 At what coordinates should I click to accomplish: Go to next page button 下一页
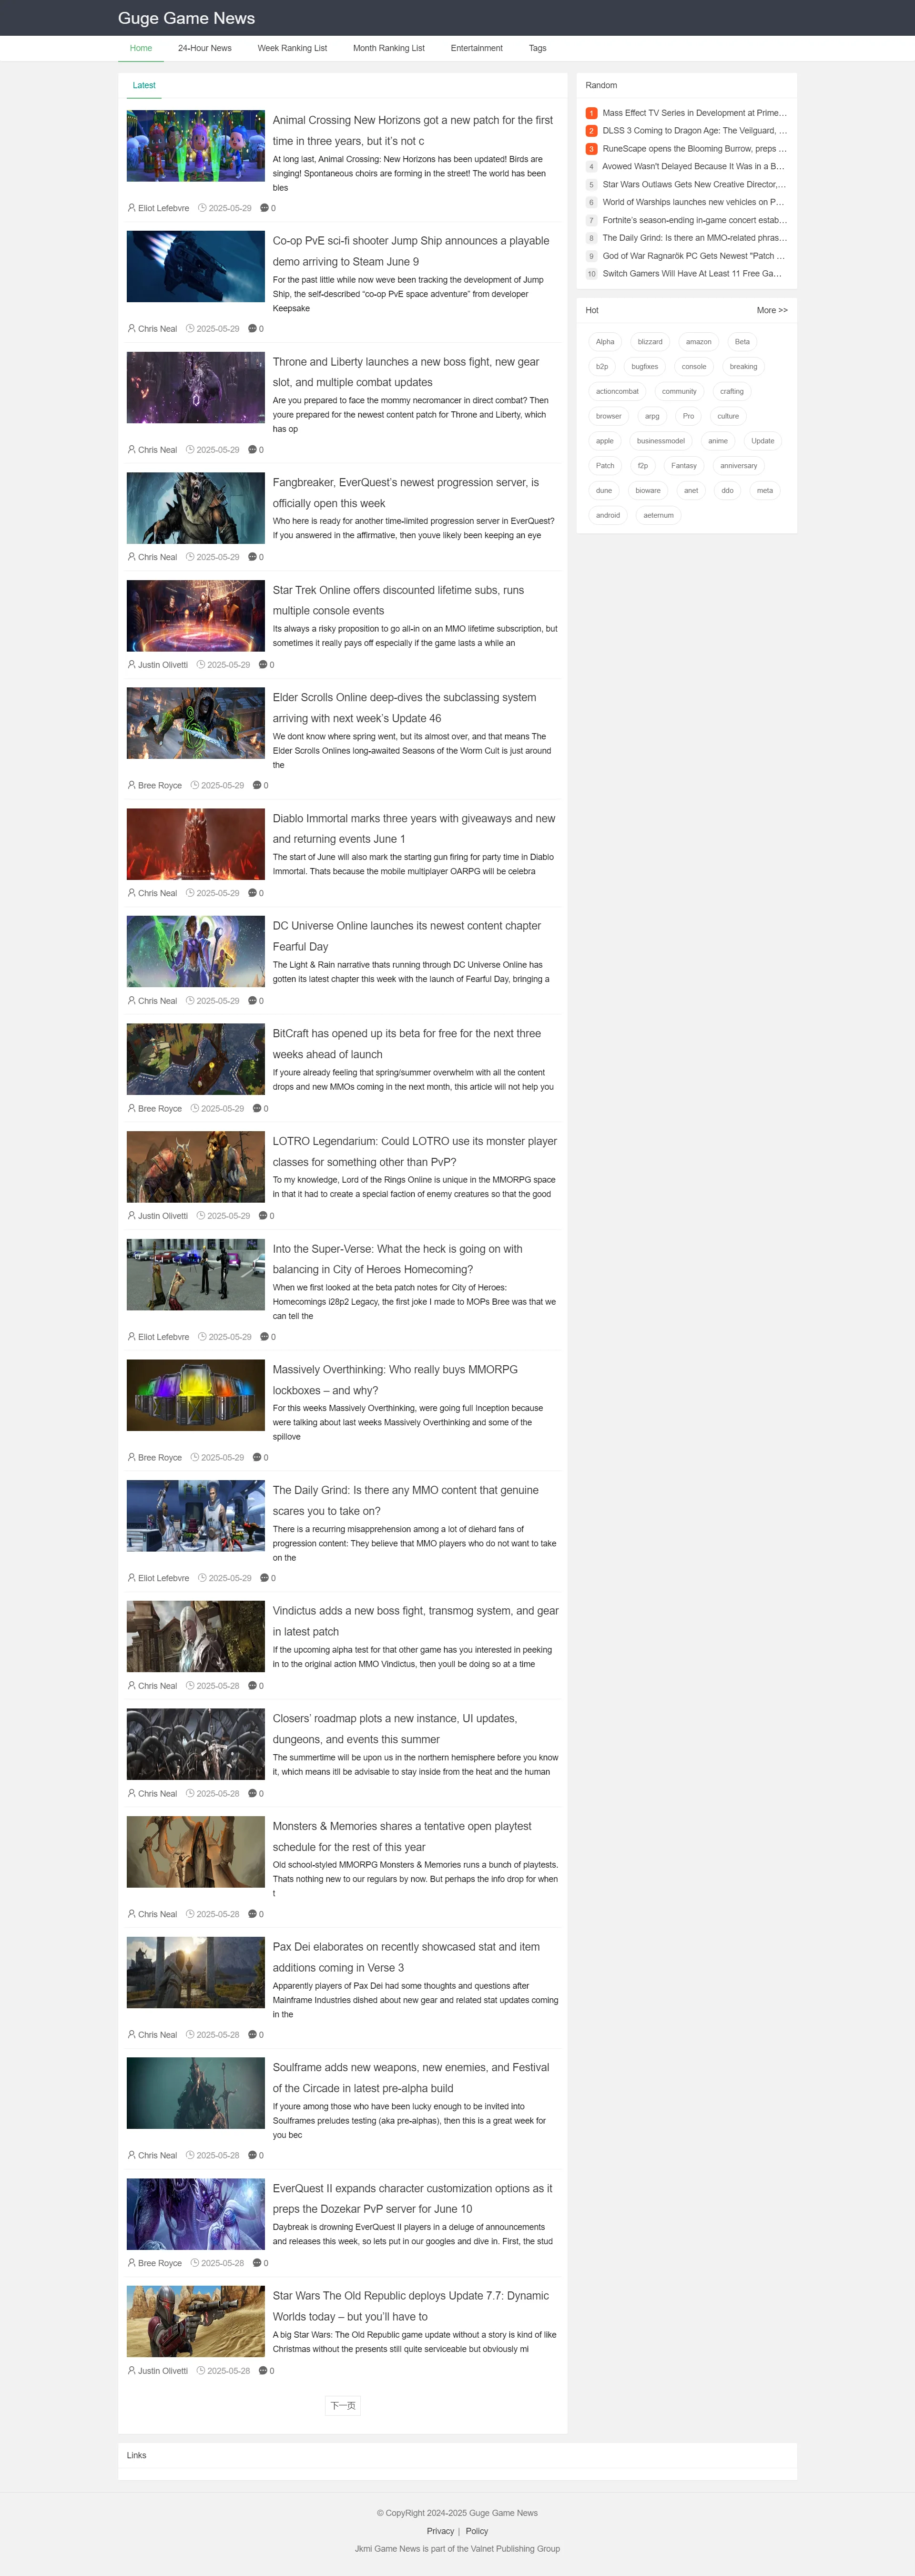(343, 2405)
